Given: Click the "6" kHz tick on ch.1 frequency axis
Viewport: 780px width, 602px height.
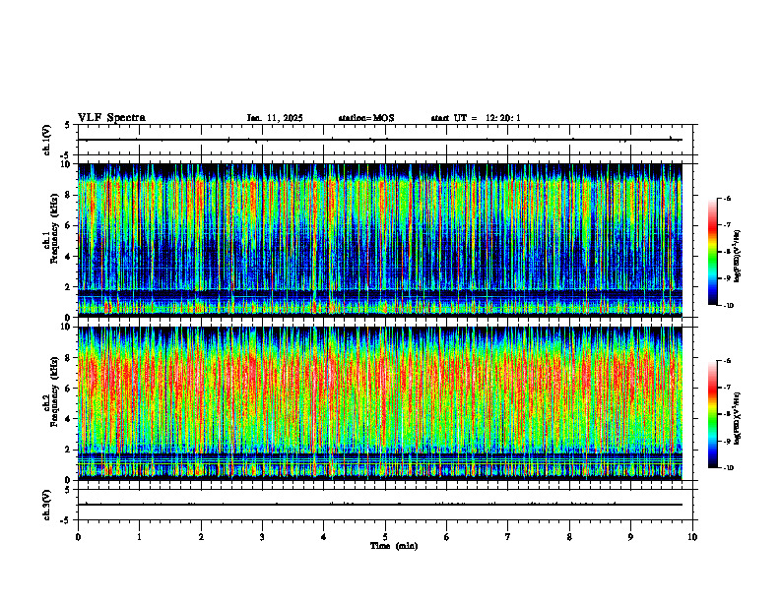Looking at the screenshot, I should tap(68, 226).
